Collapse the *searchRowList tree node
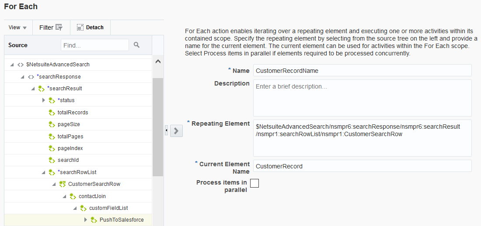 (x=44, y=172)
